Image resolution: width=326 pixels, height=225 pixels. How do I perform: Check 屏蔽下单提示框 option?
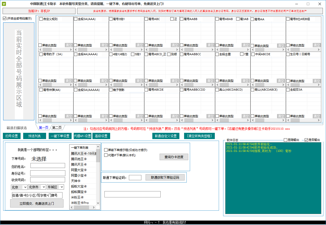click(x=106, y=150)
